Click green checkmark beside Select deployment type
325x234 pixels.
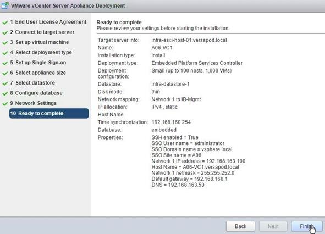[5, 53]
